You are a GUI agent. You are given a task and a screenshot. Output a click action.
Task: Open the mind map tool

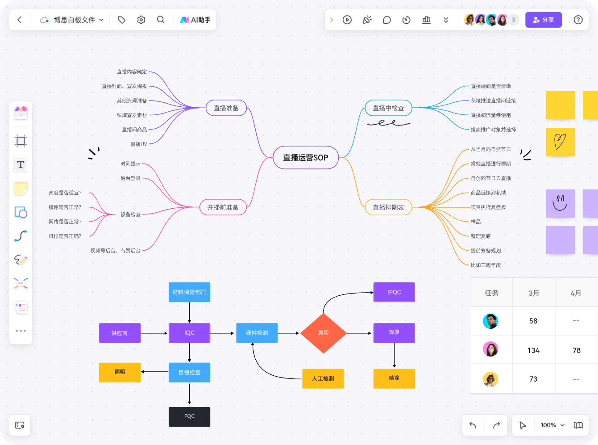pos(21,283)
